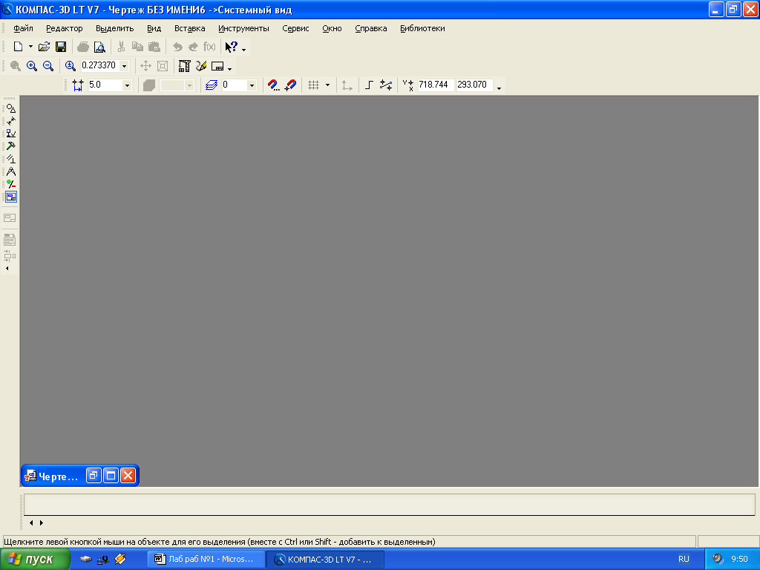Click the property bar left scroll arrow
Viewport: 760px width, 570px height.
[x=31, y=523]
